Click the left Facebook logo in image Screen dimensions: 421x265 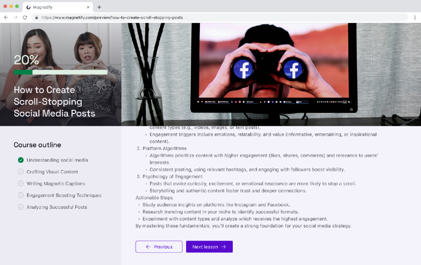click(x=244, y=69)
